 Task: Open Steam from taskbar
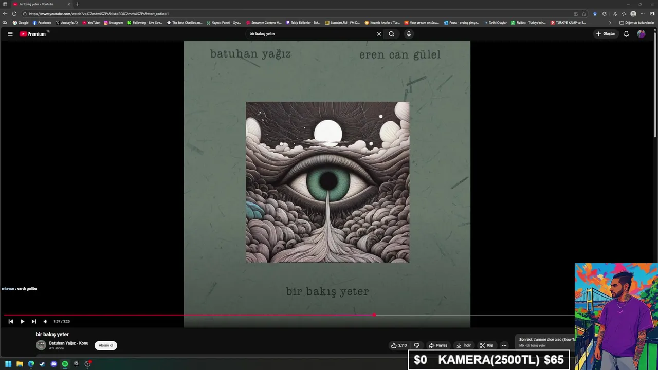tap(42, 364)
